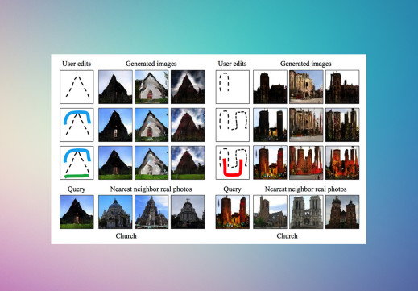The height and width of the screenshot is (291, 418).
Task: Click the first dark tower image beside single tower sketch
Action: pos(270,87)
